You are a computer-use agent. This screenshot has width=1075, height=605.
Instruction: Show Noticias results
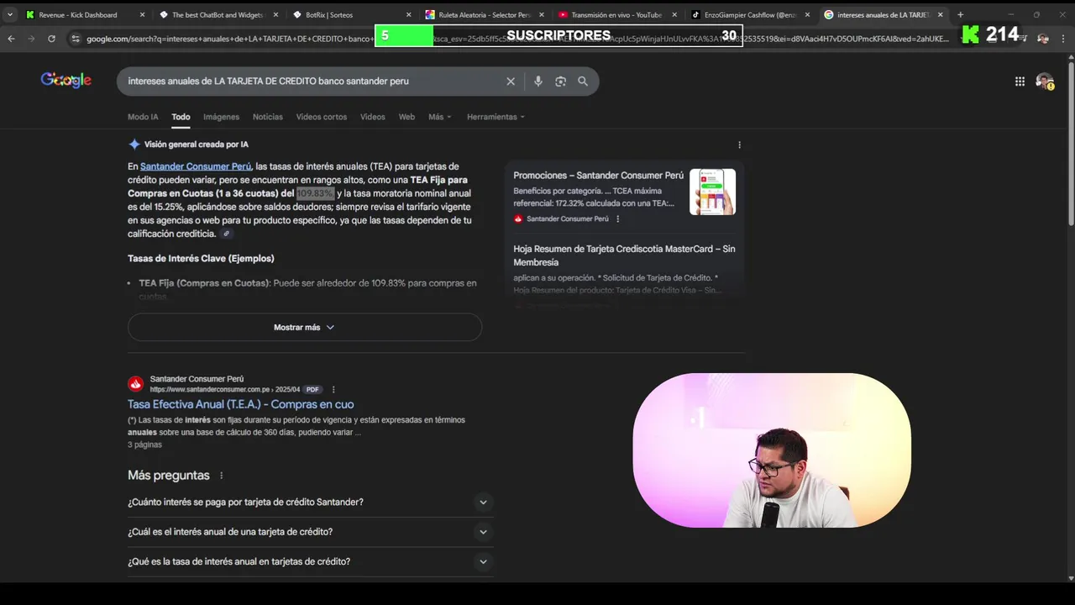click(x=268, y=117)
